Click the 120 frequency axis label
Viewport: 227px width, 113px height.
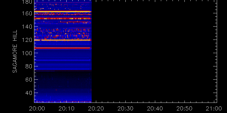tap(27, 40)
